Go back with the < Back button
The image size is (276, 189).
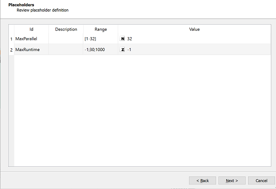(x=202, y=181)
